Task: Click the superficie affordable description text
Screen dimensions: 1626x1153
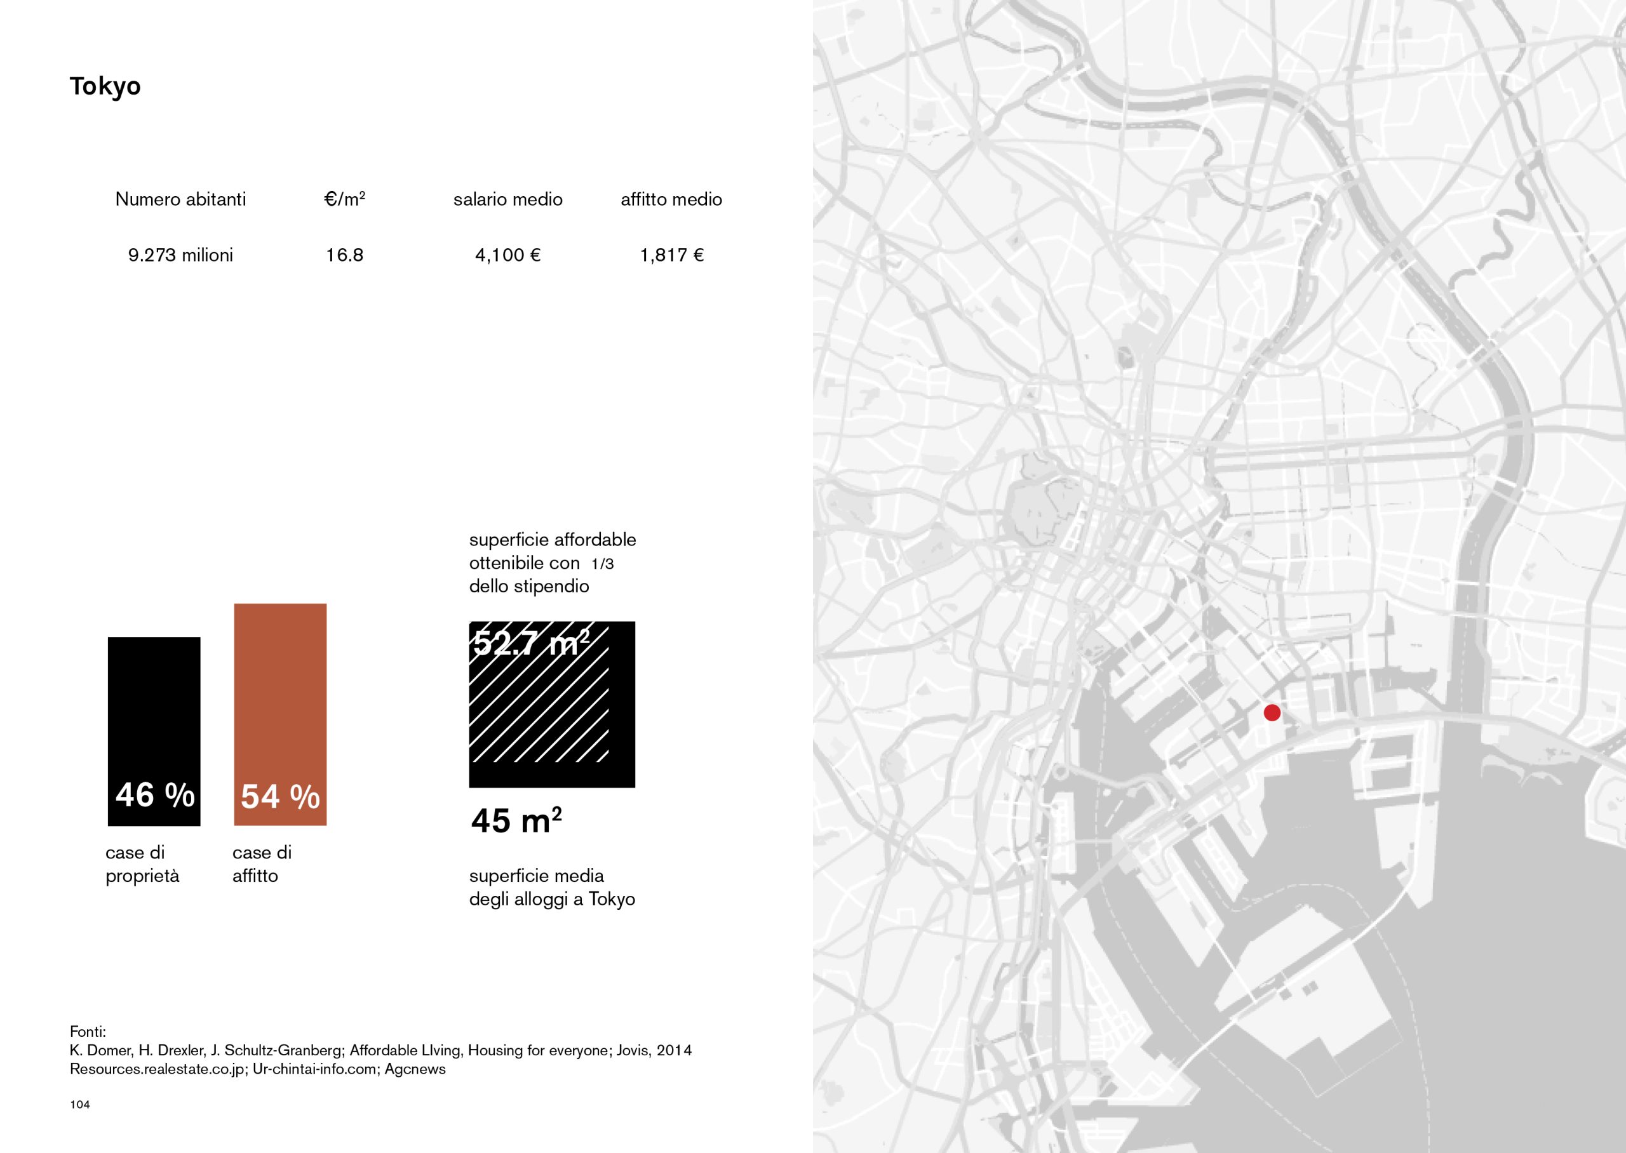Action: pos(552,563)
